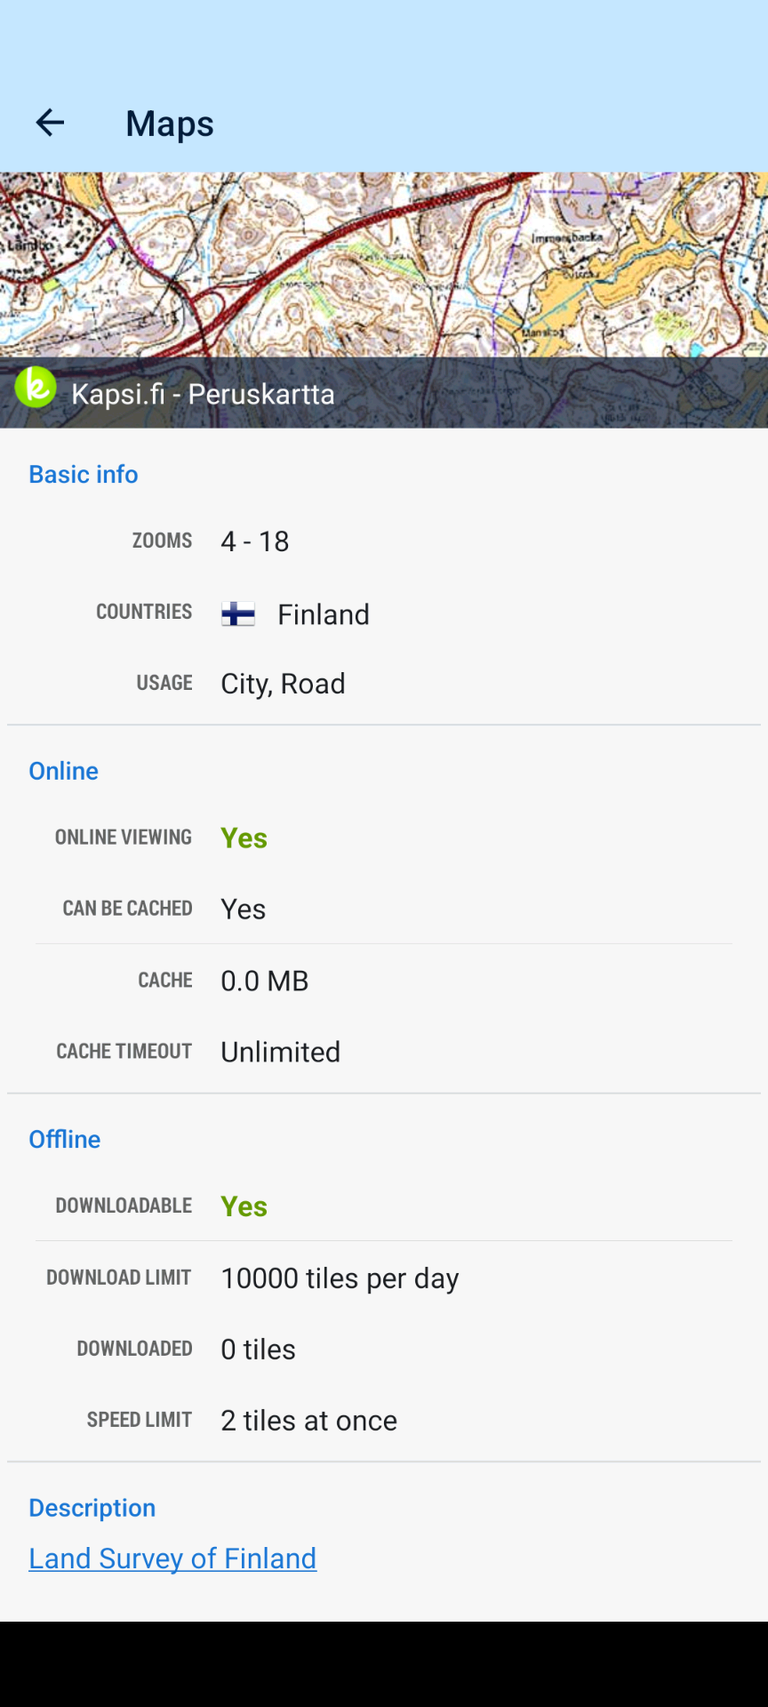The image size is (768, 1707).
Task: Tap the 2 tiles at once value
Action: (x=308, y=1421)
